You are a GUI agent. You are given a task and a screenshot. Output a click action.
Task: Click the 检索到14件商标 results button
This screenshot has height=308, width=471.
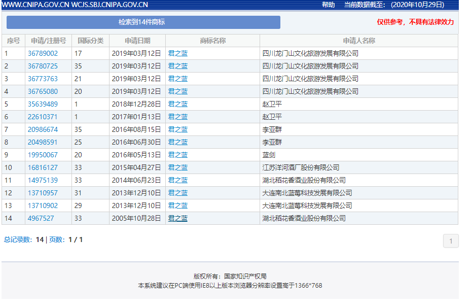tap(143, 22)
